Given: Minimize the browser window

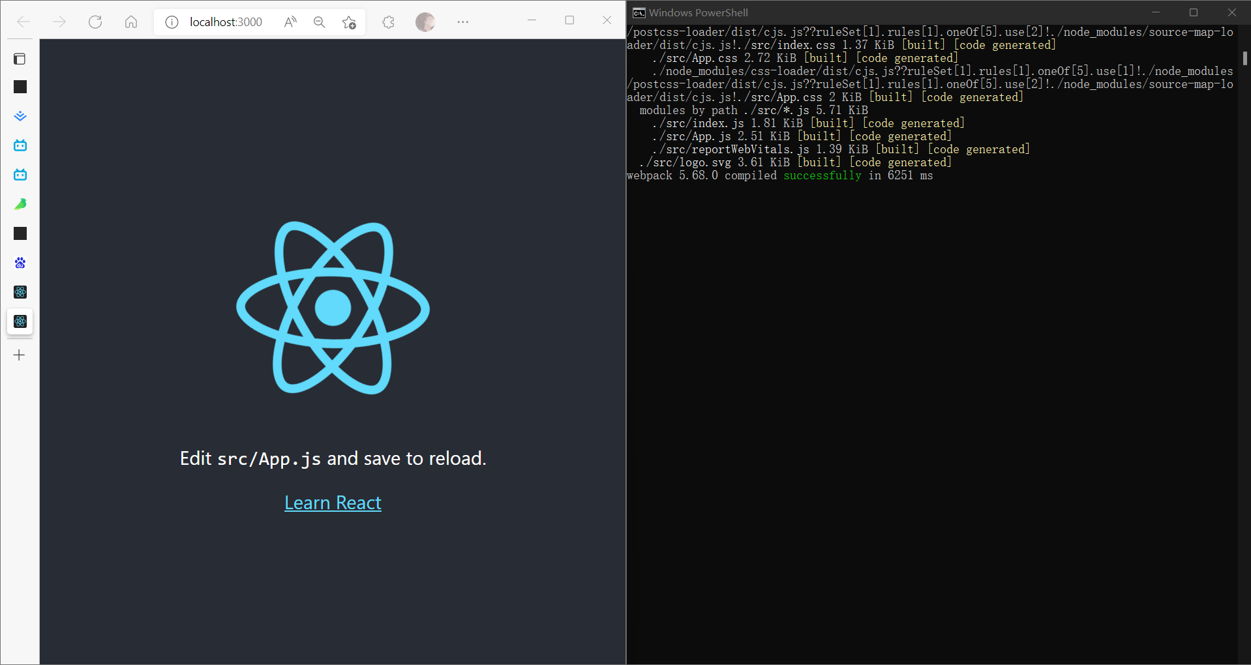Looking at the screenshot, I should tap(532, 20).
